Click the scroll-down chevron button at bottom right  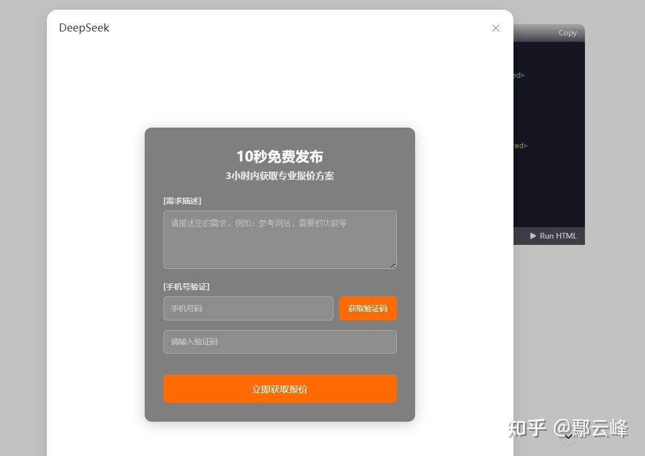pos(568,437)
